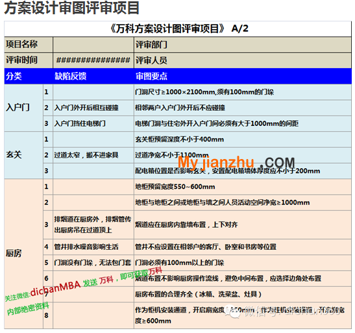Click 作为柜机安装通道 row 8 text
Screen dimensions: 355x333
point(239,315)
